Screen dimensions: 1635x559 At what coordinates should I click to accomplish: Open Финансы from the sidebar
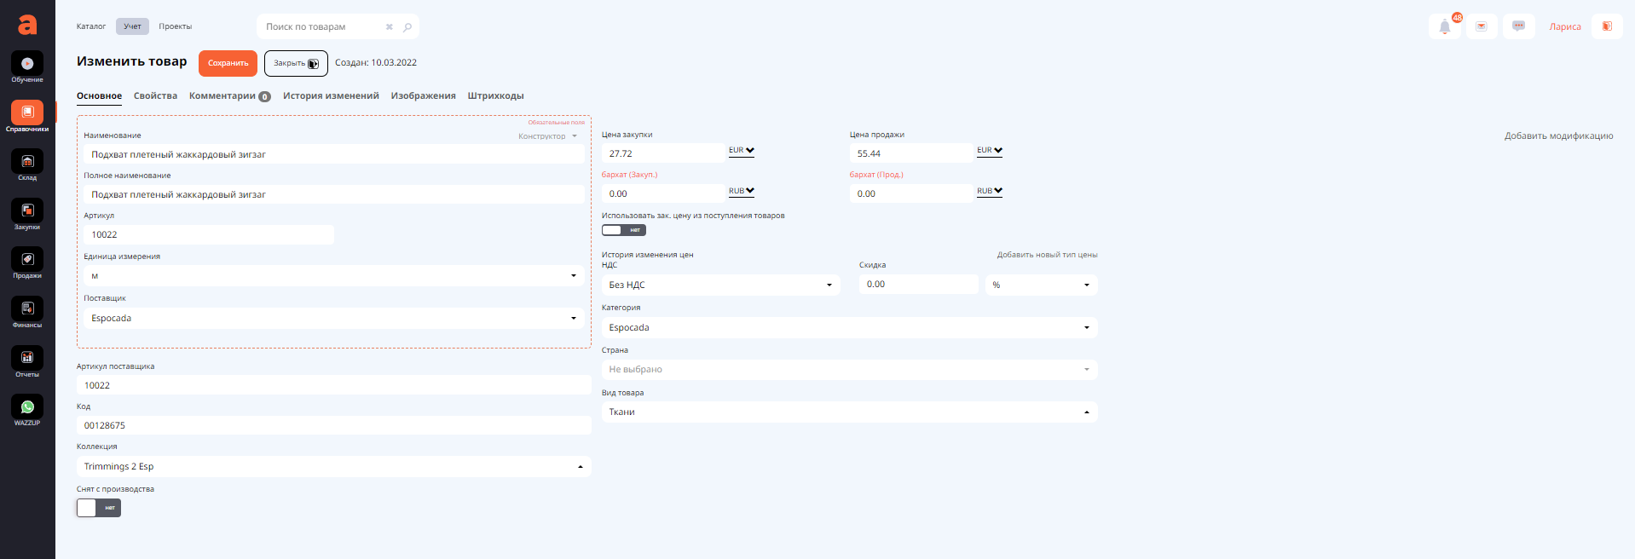pyautogui.click(x=27, y=309)
